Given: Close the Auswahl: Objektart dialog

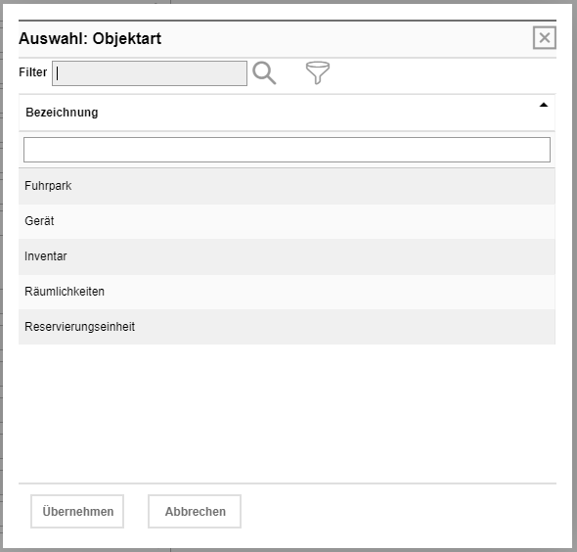Looking at the screenshot, I should click(x=545, y=37).
